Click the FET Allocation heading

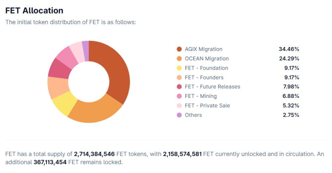(x=34, y=11)
